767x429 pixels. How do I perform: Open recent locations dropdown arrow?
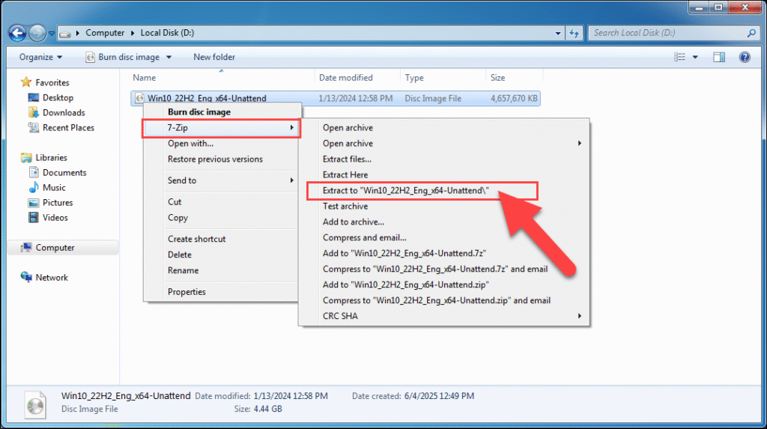tap(52, 33)
